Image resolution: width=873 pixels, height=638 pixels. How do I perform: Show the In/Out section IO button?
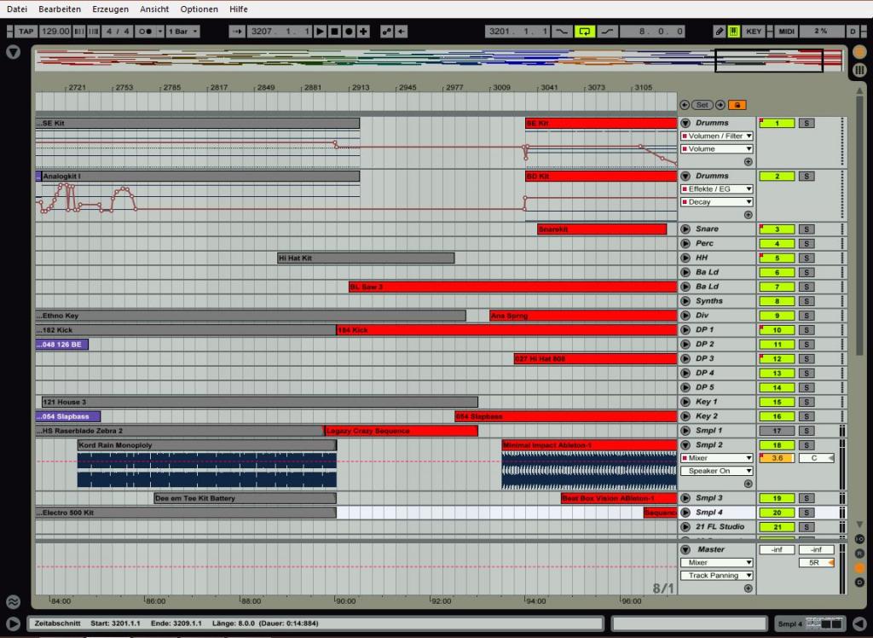tap(859, 539)
